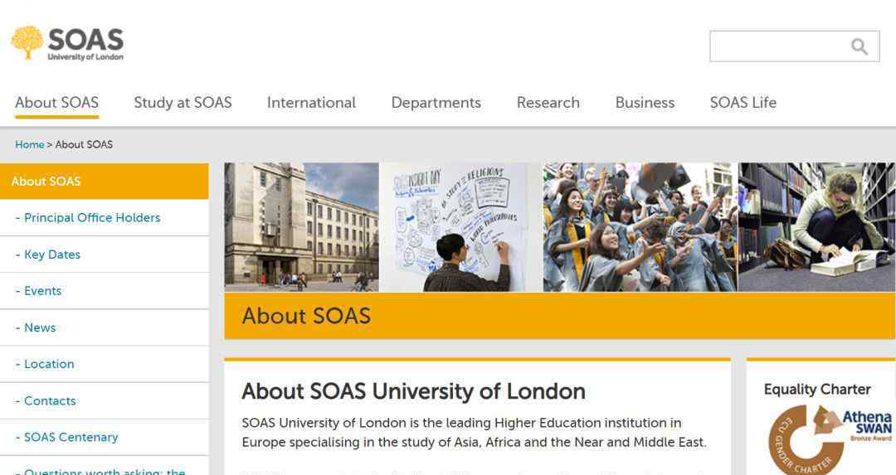896x475 pixels.
Task: Click the graduation celebration photo
Action: pos(640,227)
